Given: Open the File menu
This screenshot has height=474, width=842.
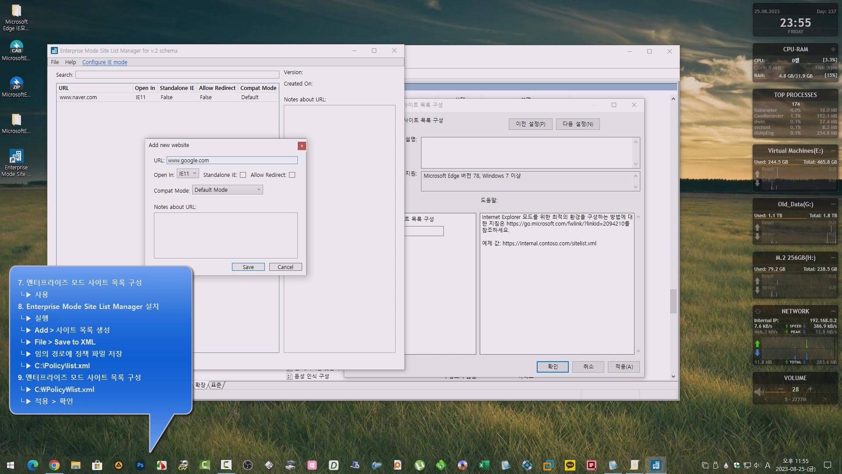Looking at the screenshot, I should [x=55, y=62].
